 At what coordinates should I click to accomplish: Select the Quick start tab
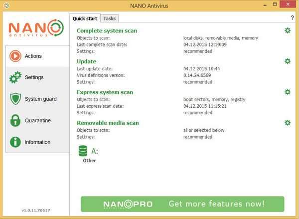pyautogui.click(x=85, y=18)
